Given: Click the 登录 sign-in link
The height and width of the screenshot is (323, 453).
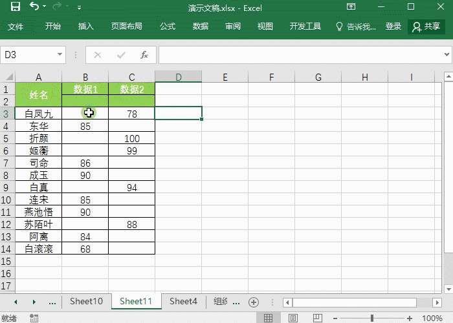Looking at the screenshot, I should [x=393, y=26].
